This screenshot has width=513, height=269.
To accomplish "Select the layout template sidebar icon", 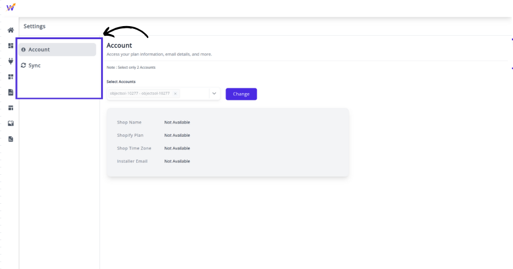I will [x=10, y=108].
